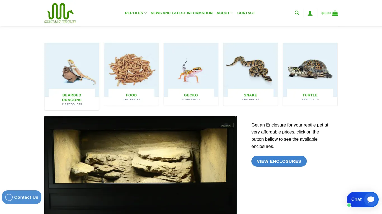Image resolution: width=382 pixels, height=214 pixels.
Task: Click the '8 PRODUCTS' count text
Action: pyautogui.click(x=251, y=99)
